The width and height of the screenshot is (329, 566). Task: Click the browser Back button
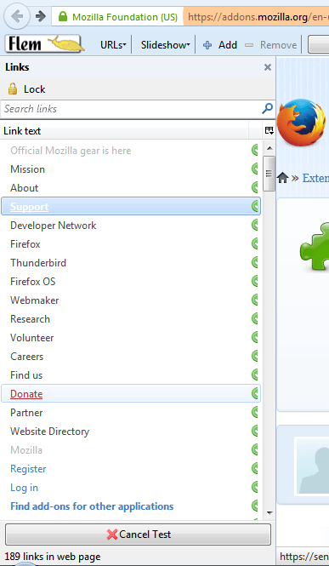pos(16,16)
